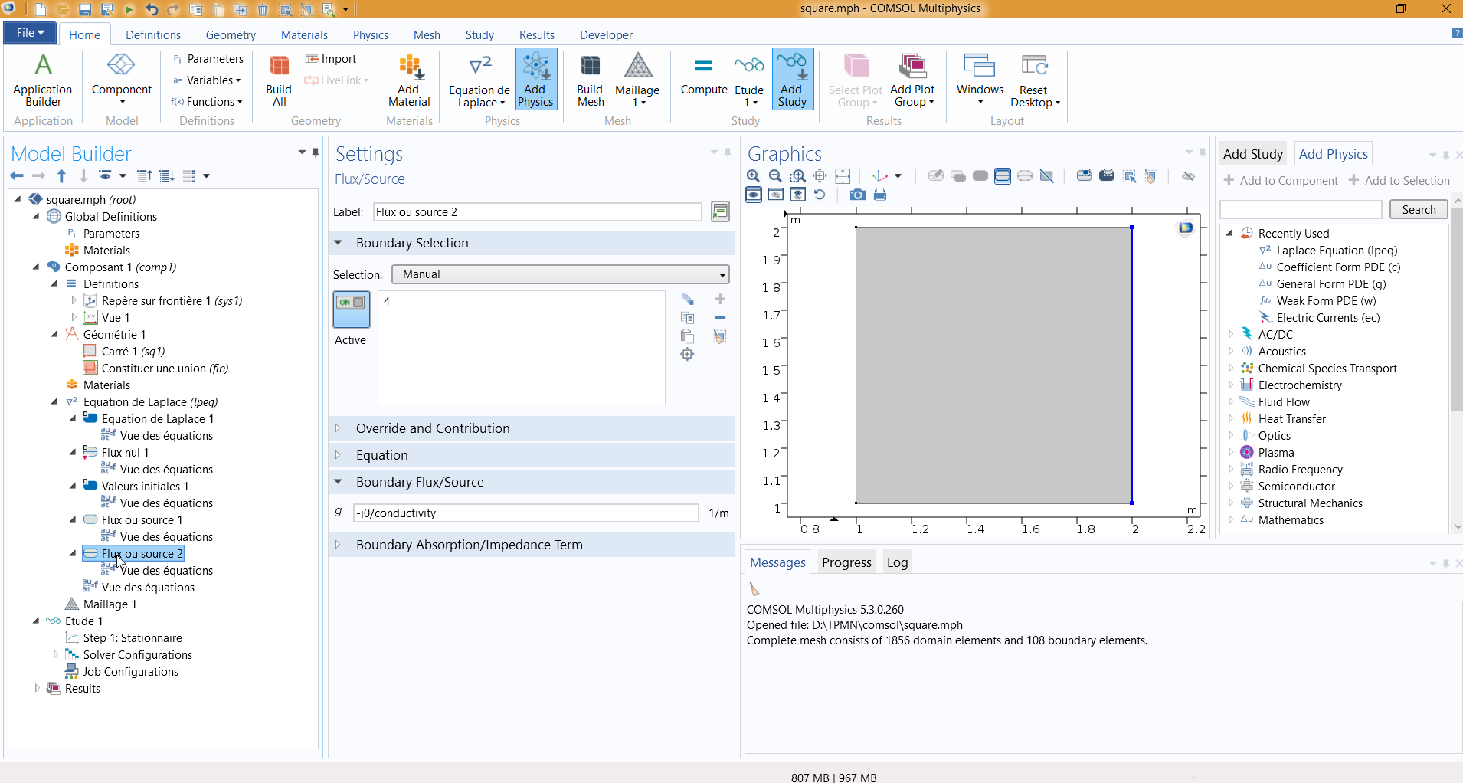The image size is (1463, 783).
Task: Open the Log tab
Action: [x=897, y=562]
